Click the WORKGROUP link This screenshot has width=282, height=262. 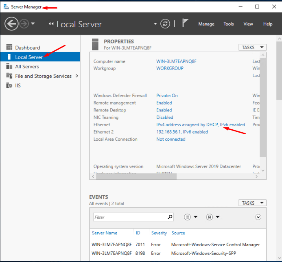[170, 68]
